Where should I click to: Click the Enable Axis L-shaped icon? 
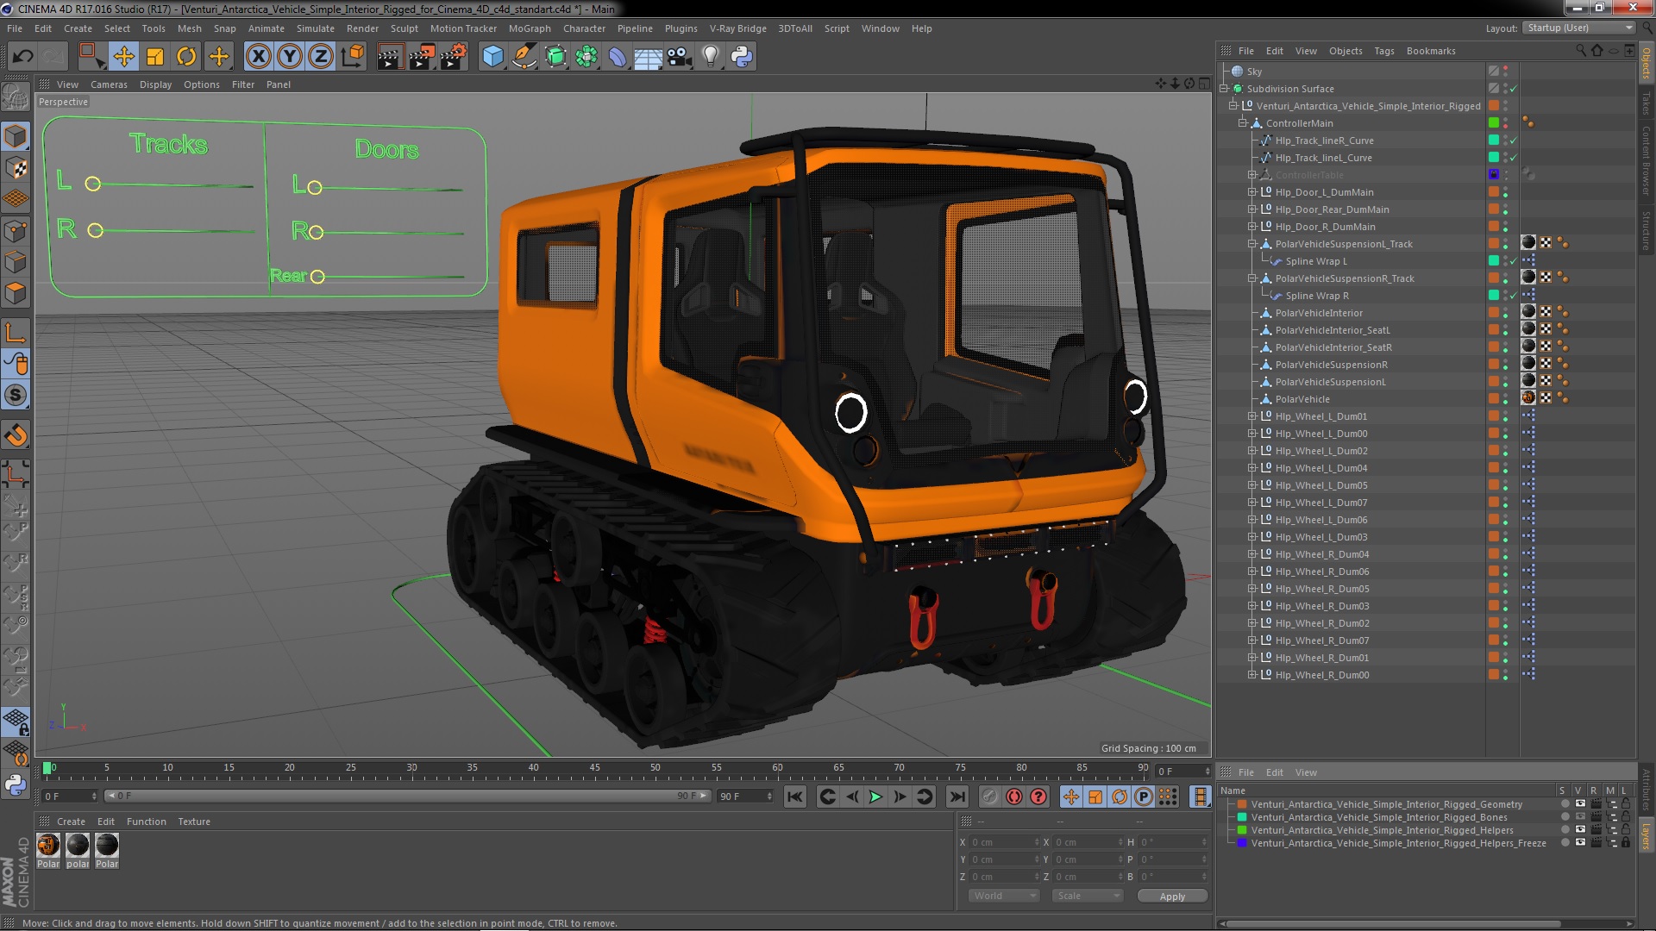[x=16, y=333]
